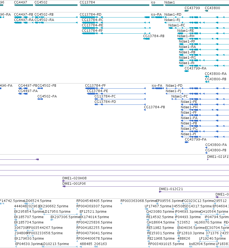
Task: Click protein CG43800-PB
Action: (x=206, y=153)
